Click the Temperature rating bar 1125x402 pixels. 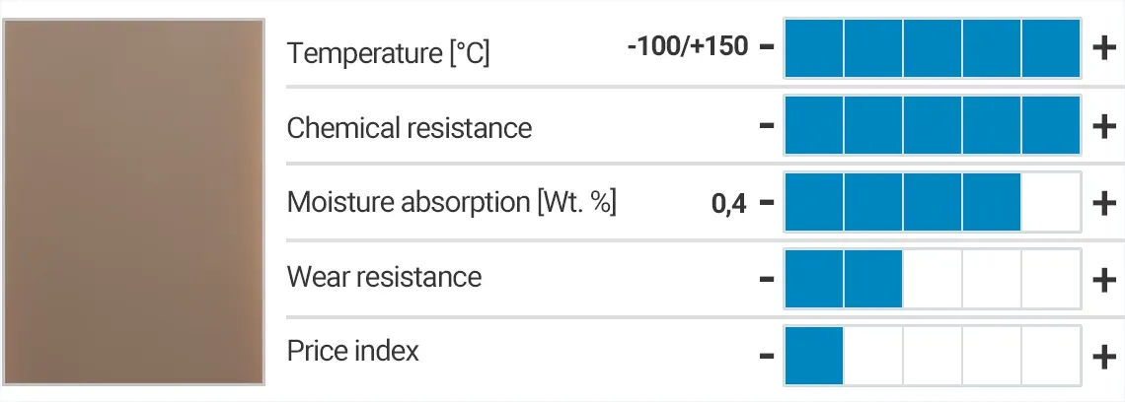click(933, 47)
